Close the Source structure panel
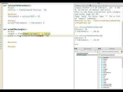The image size is (123, 92). (75, 49)
